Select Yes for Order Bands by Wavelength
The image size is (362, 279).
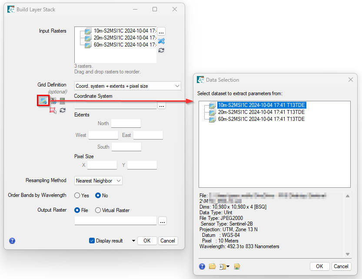[77, 196]
